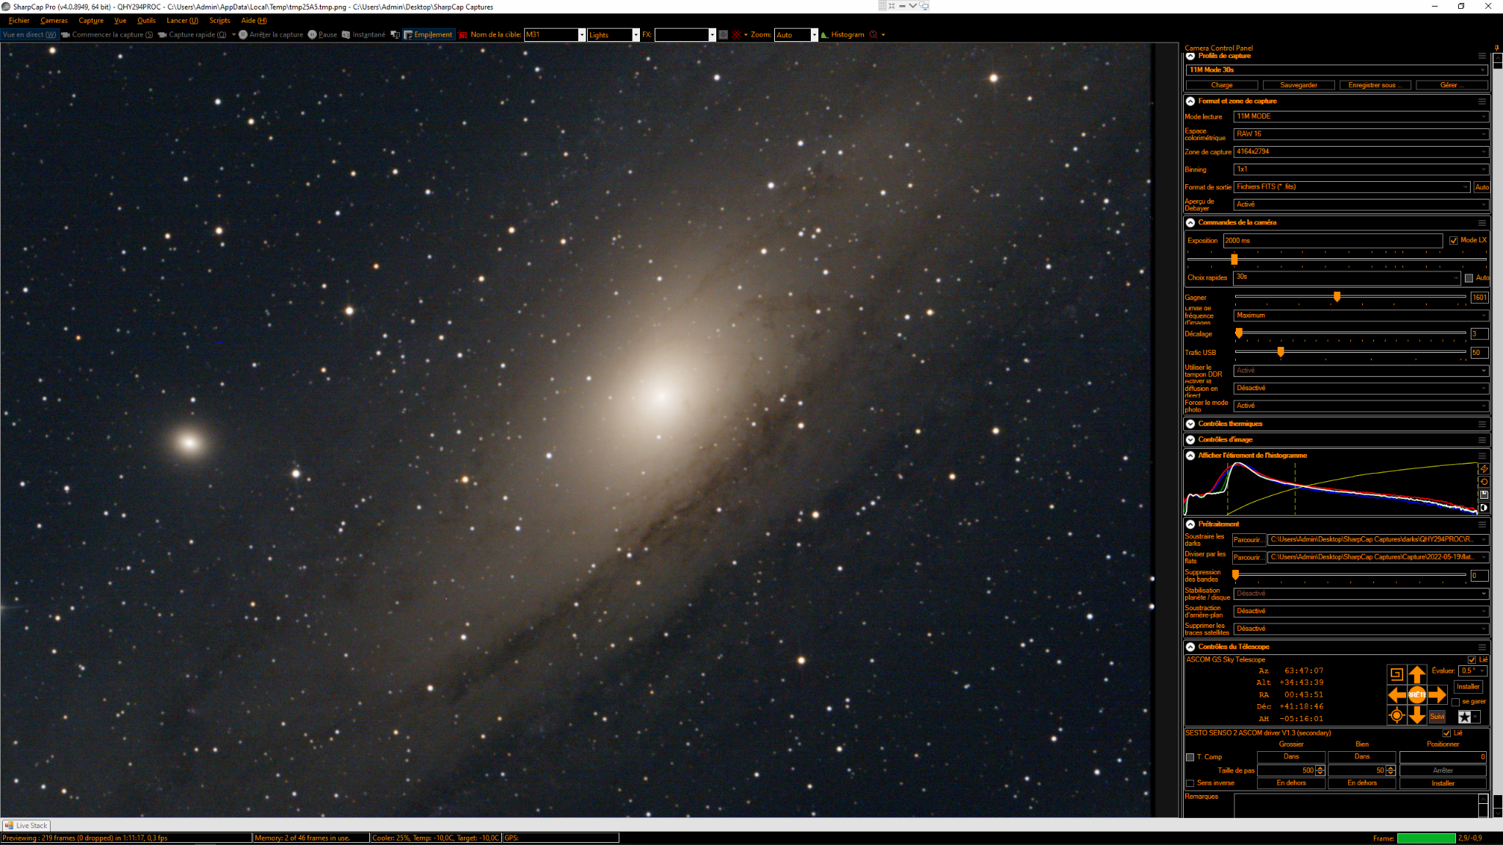The image size is (1503, 845).
Task: Click the Sauvegarder profile button
Action: tap(1298, 85)
